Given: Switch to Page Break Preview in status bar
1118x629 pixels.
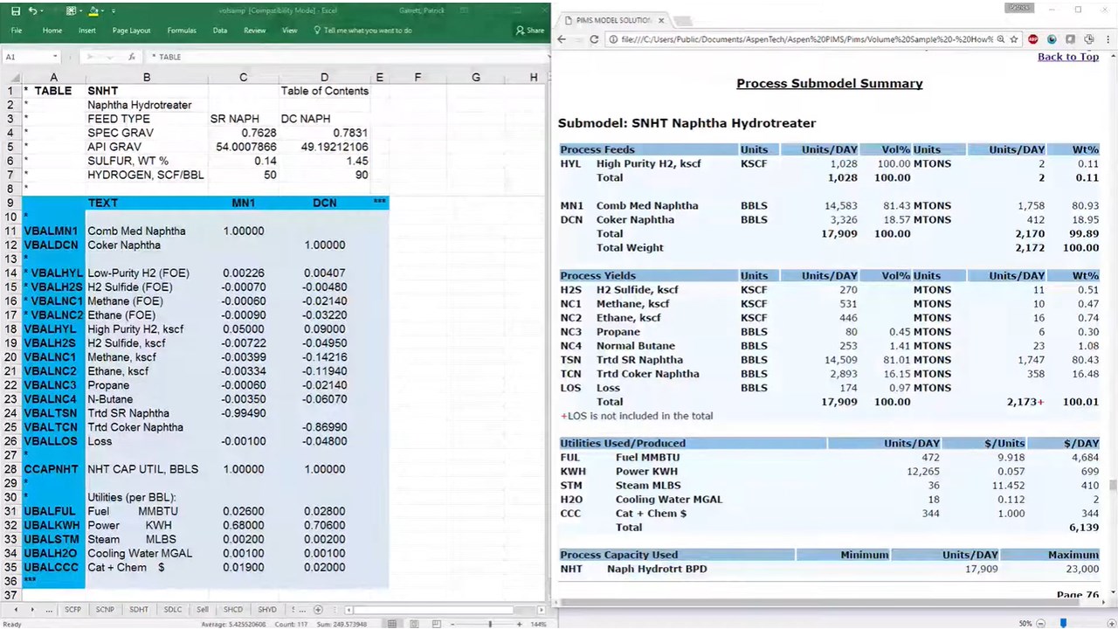Looking at the screenshot, I should [437, 624].
